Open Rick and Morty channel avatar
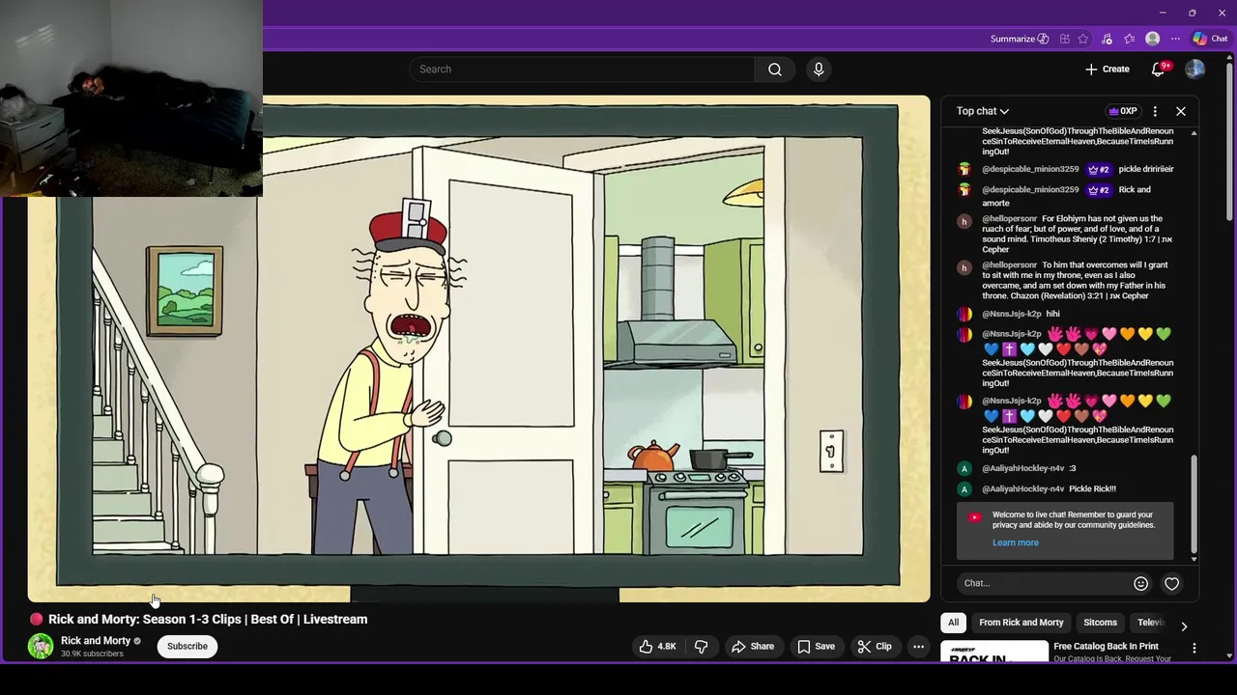 pyautogui.click(x=41, y=647)
